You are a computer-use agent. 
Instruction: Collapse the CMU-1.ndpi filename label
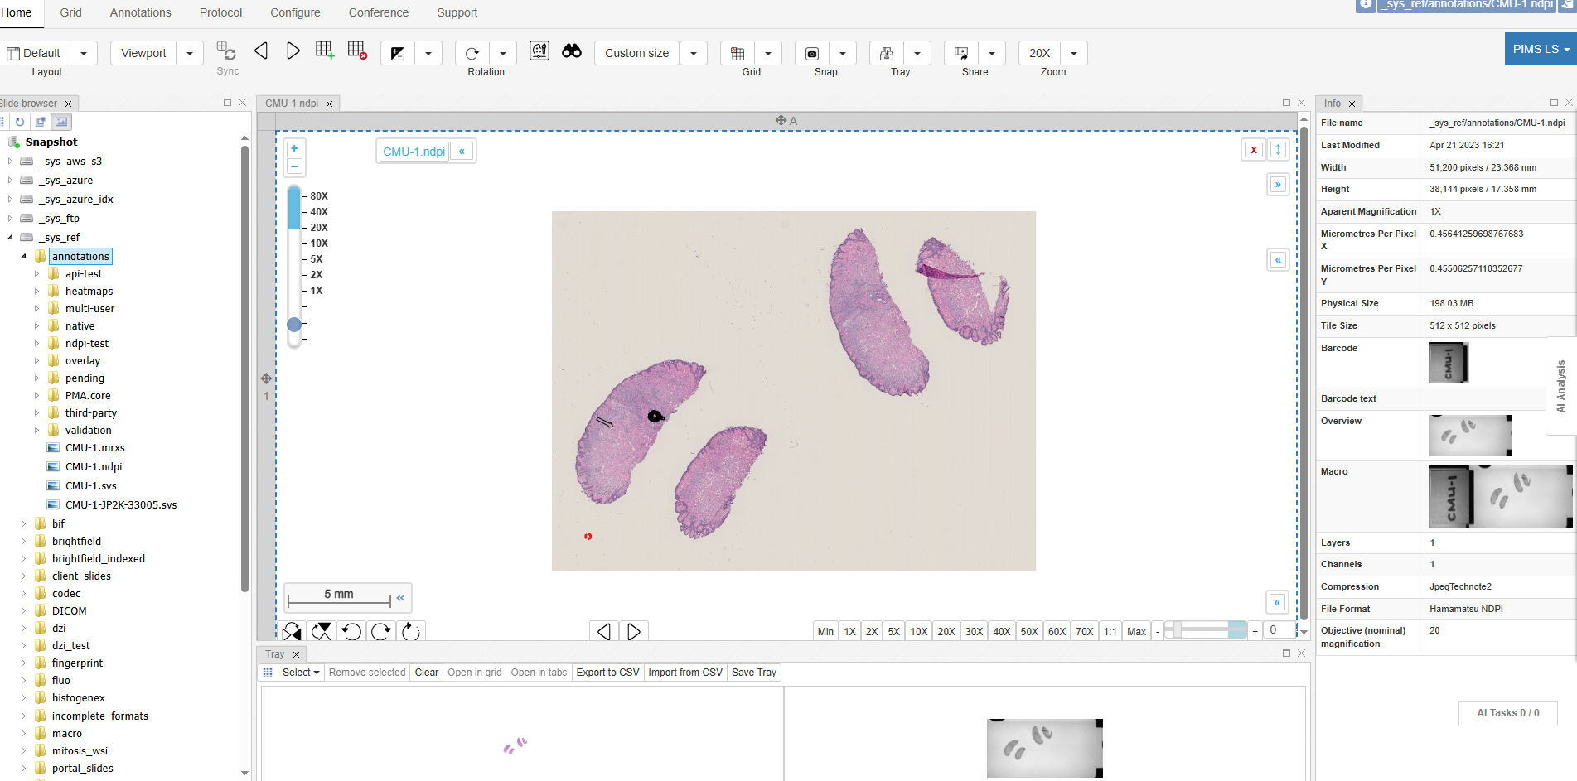click(462, 152)
